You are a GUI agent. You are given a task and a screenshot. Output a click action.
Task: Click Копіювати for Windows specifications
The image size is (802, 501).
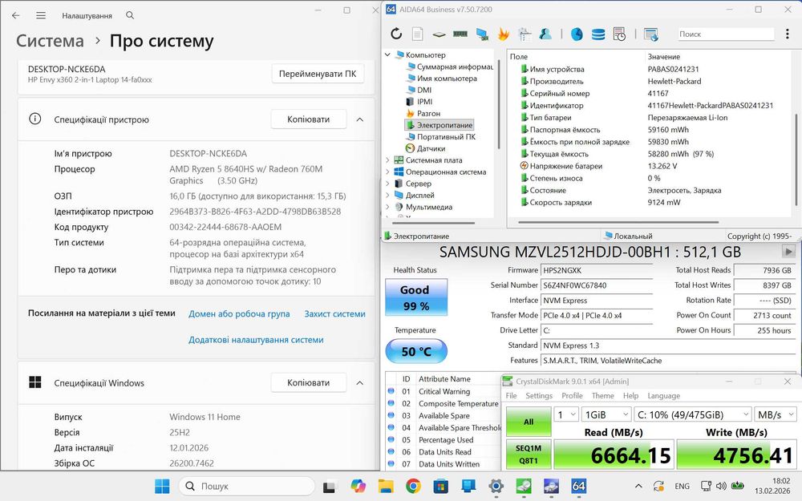coord(309,382)
